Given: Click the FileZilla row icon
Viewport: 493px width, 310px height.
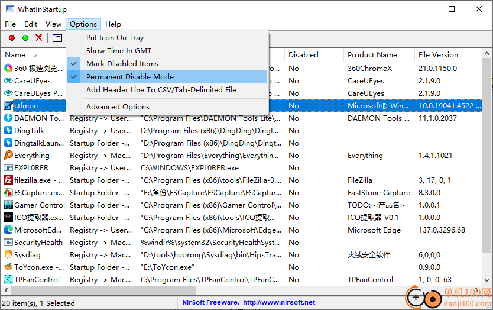Looking at the screenshot, I should (8, 180).
